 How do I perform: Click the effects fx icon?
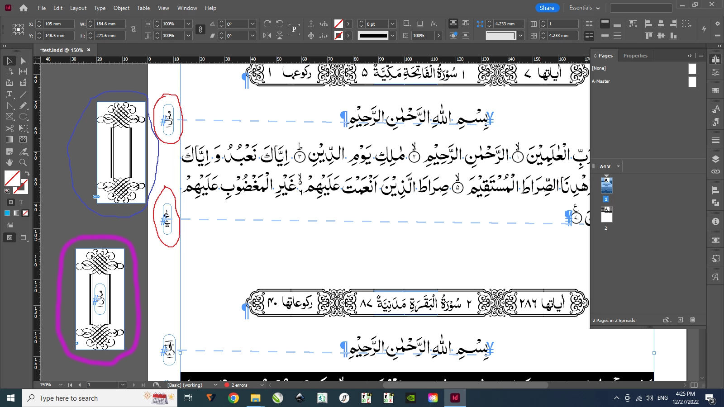(433, 24)
